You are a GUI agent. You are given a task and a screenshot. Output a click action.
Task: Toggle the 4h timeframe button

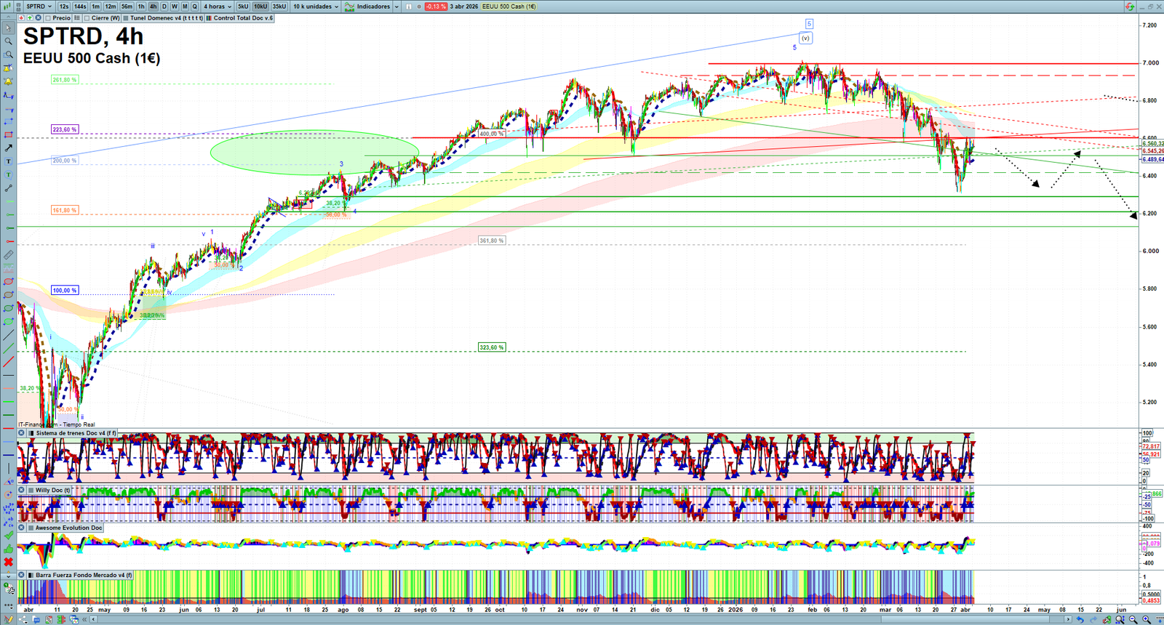153,7
